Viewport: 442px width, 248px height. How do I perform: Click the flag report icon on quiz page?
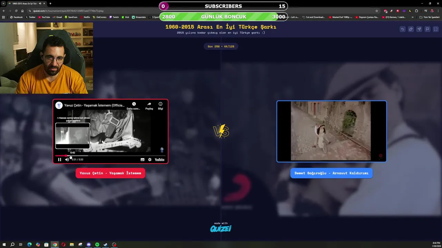point(427,29)
